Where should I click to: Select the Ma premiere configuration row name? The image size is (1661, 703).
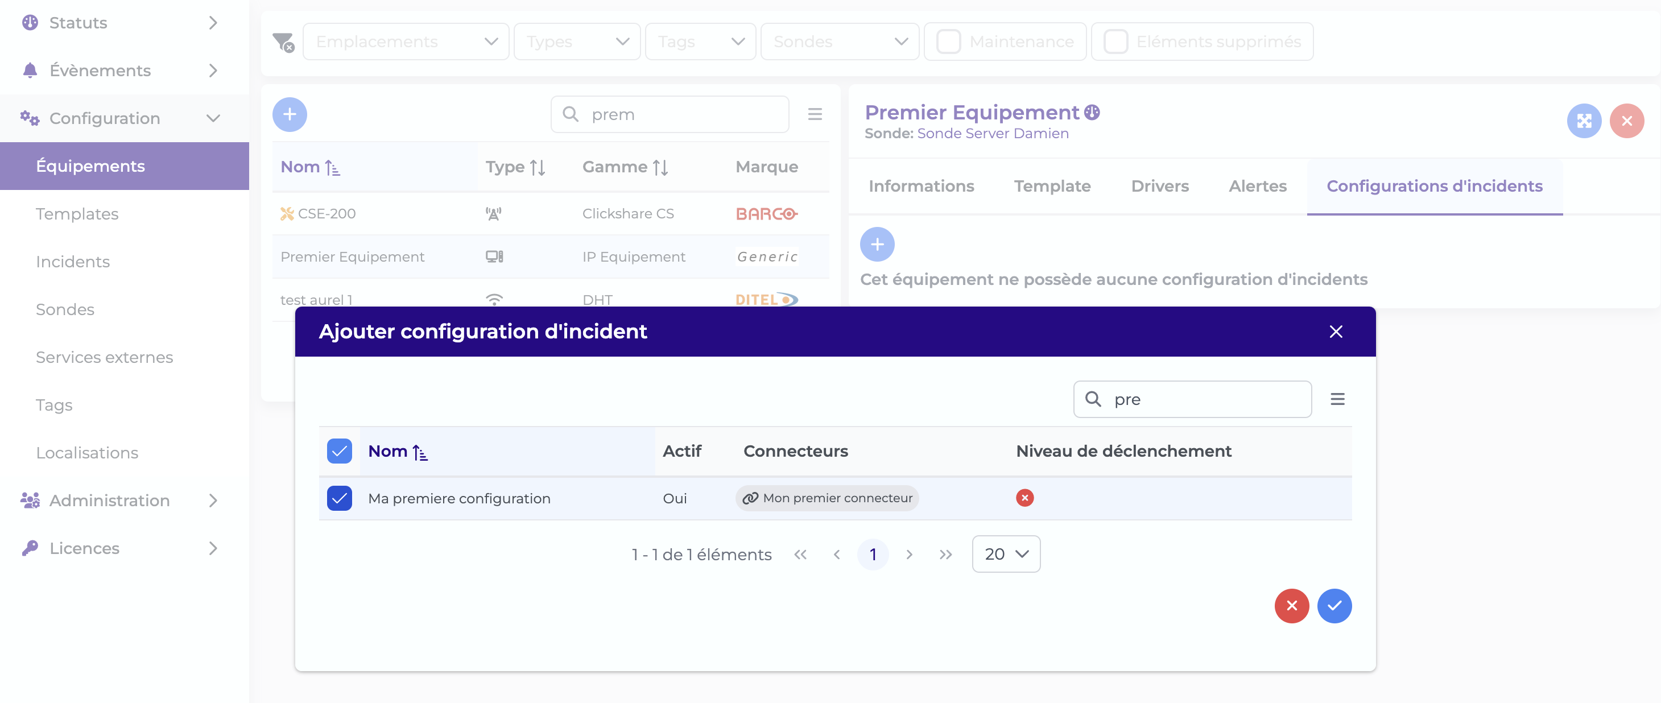click(458, 499)
